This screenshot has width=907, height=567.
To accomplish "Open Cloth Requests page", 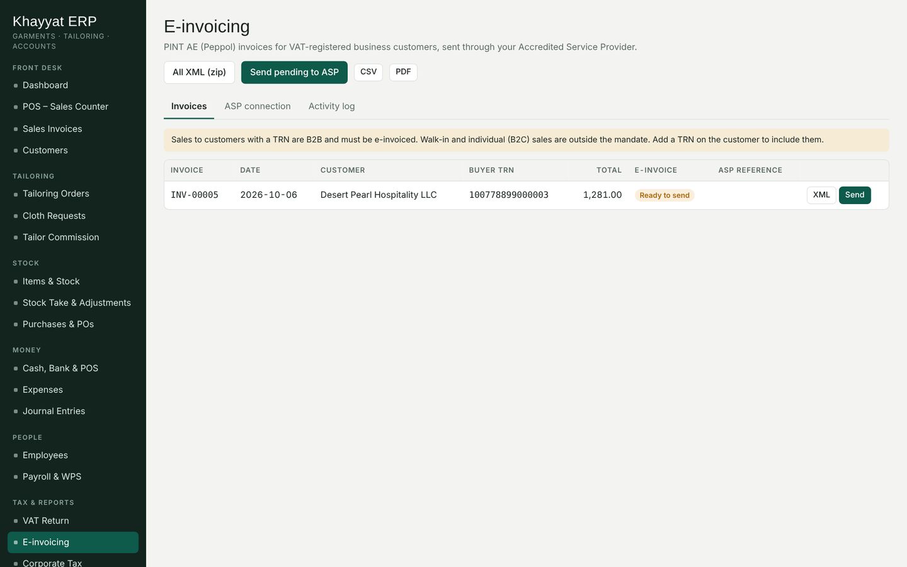I will tap(73, 215).
